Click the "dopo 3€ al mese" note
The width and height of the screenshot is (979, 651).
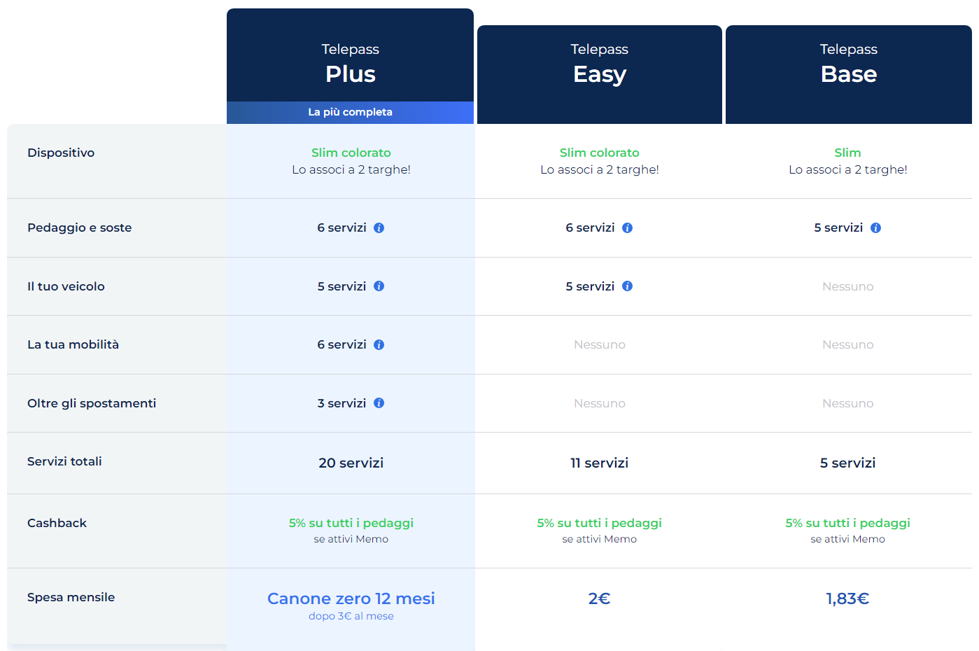tap(351, 616)
